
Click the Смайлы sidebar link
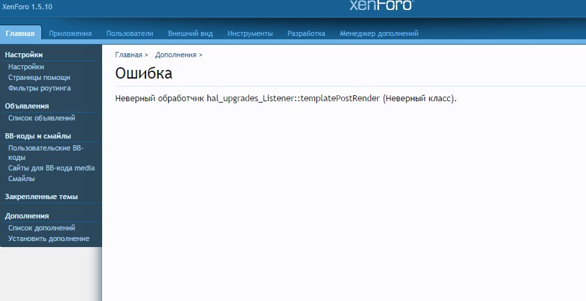pos(21,178)
